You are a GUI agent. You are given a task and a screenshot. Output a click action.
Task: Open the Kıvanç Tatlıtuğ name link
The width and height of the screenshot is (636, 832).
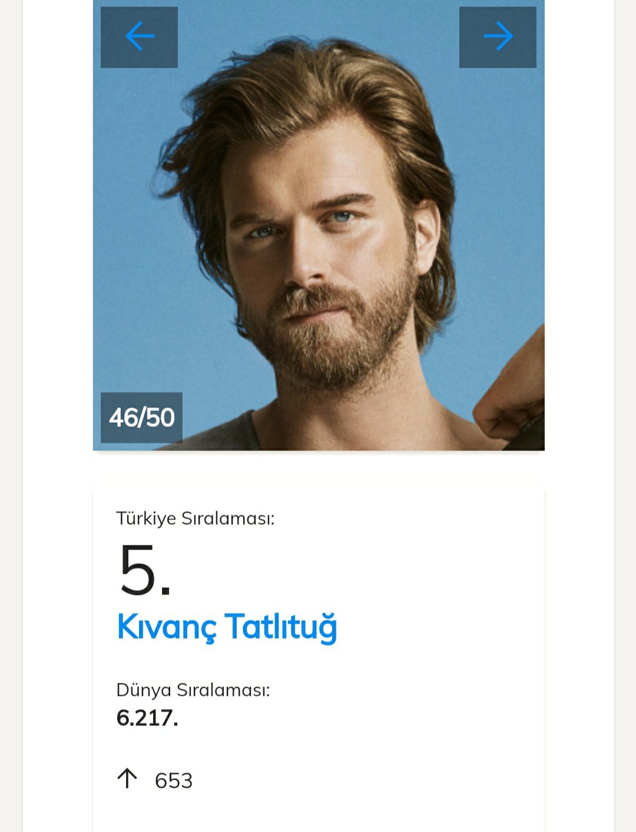coord(227,627)
